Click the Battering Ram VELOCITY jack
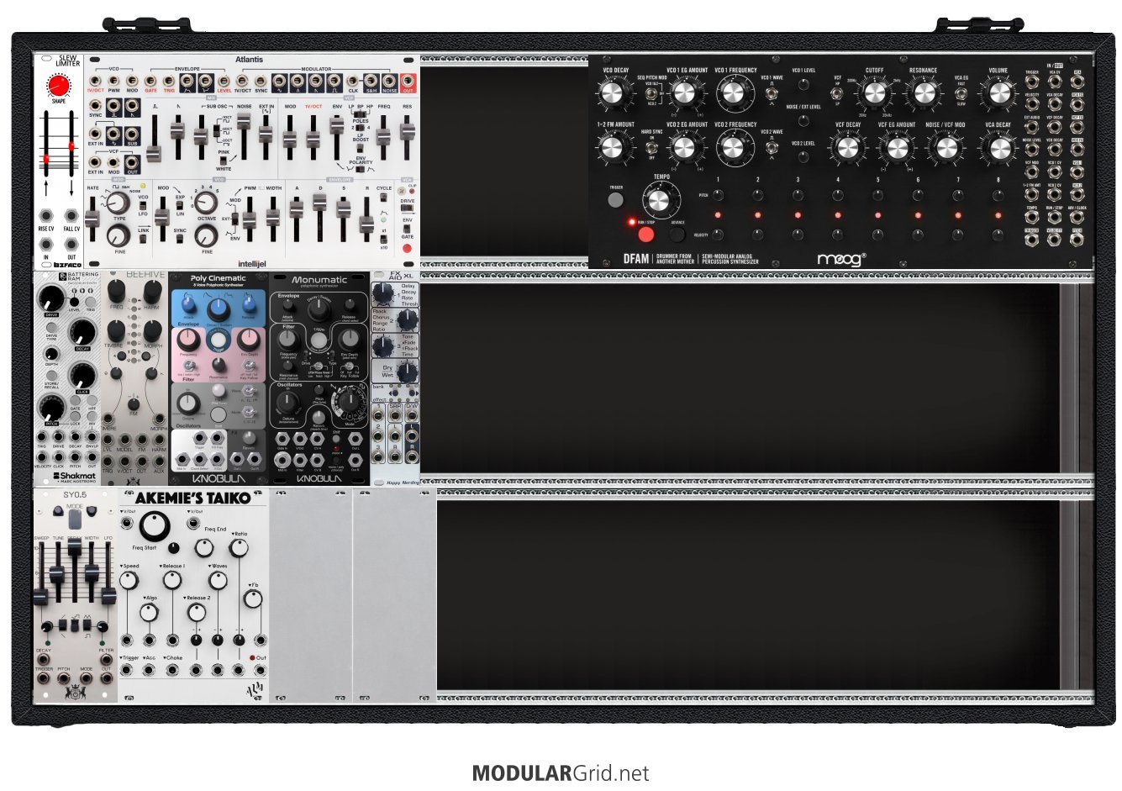The width and height of the screenshot is (1122, 791). pyautogui.click(x=43, y=456)
